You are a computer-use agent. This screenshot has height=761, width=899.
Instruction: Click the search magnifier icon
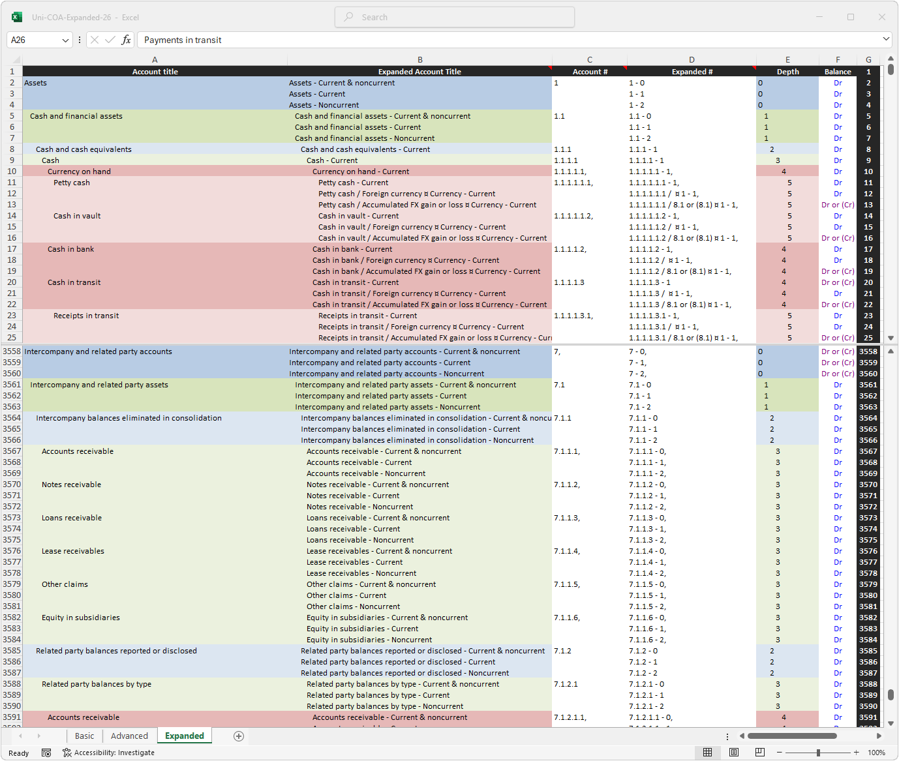click(x=349, y=17)
